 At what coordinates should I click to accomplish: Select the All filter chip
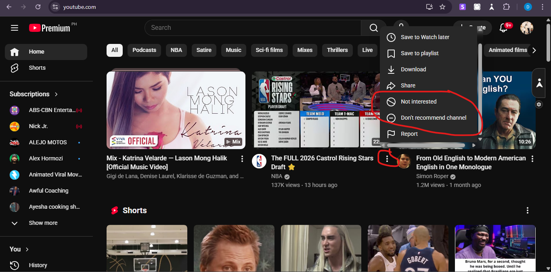[114, 50]
